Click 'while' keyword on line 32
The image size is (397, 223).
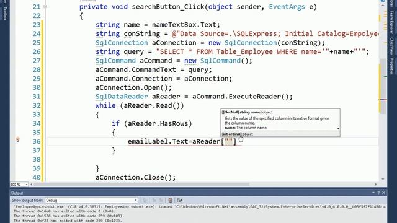click(x=105, y=105)
